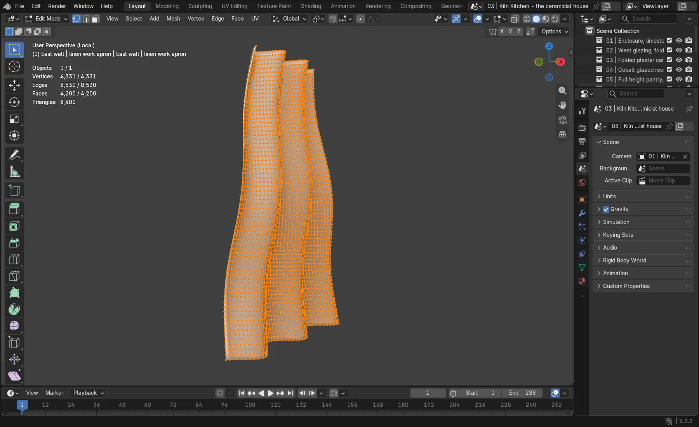Open the Mesh menu in viewport header

(x=173, y=19)
